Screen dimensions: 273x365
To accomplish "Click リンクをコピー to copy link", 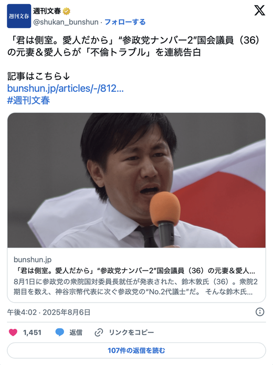I will 131,332.
